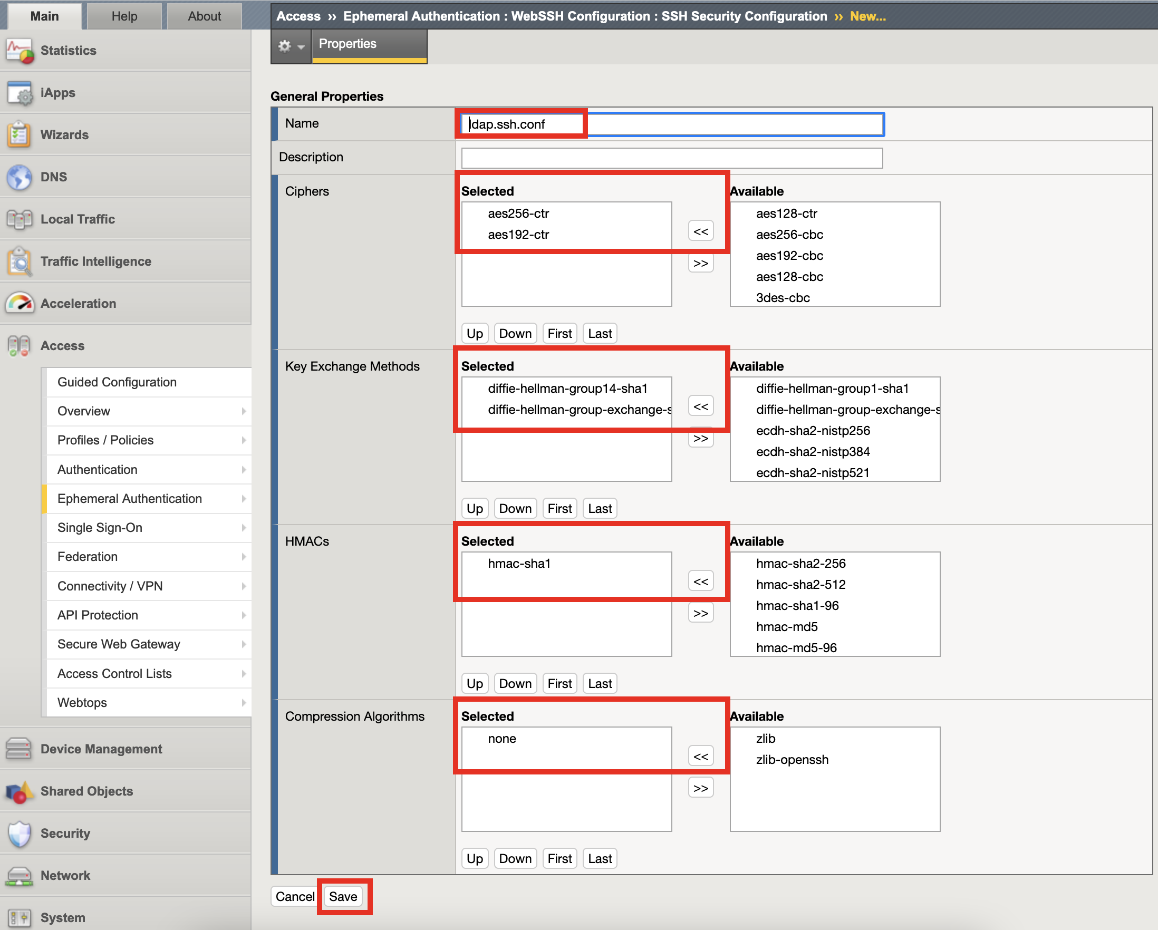
Task: Open the iApps section icon
Action: tap(20, 93)
